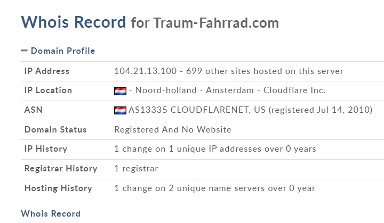Collapse the Domain Profile minus icon
The width and height of the screenshot is (384, 223).
coord(24,51)
